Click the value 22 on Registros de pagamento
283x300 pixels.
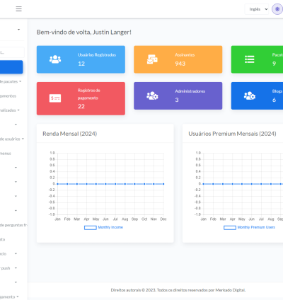[81, 106]
